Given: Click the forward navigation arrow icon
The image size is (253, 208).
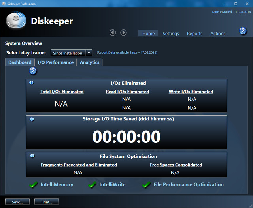Looking at the screenshot, I should pos(123,32).
